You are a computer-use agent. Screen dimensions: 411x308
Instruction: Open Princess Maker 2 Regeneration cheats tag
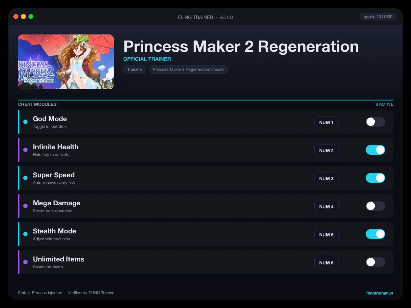pos(188,69)
